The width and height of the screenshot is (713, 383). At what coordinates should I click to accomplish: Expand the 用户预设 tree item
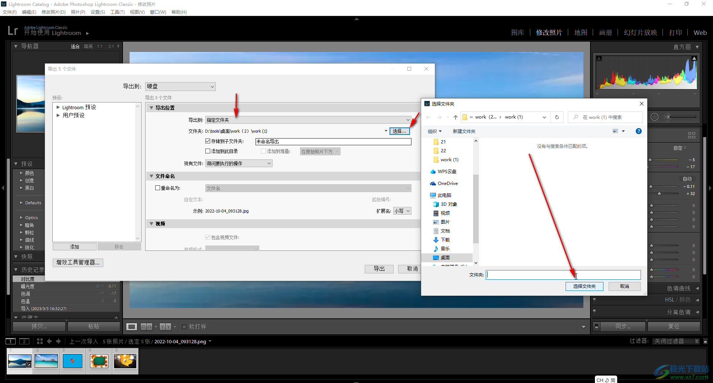click(x=58, y=115)
